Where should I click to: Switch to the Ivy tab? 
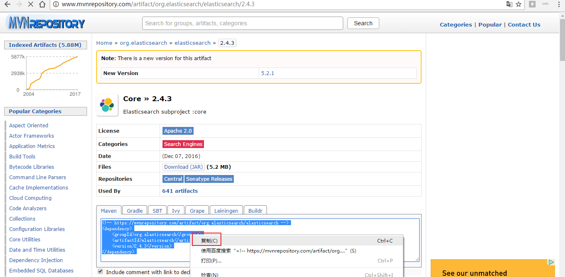pos(176,211)
